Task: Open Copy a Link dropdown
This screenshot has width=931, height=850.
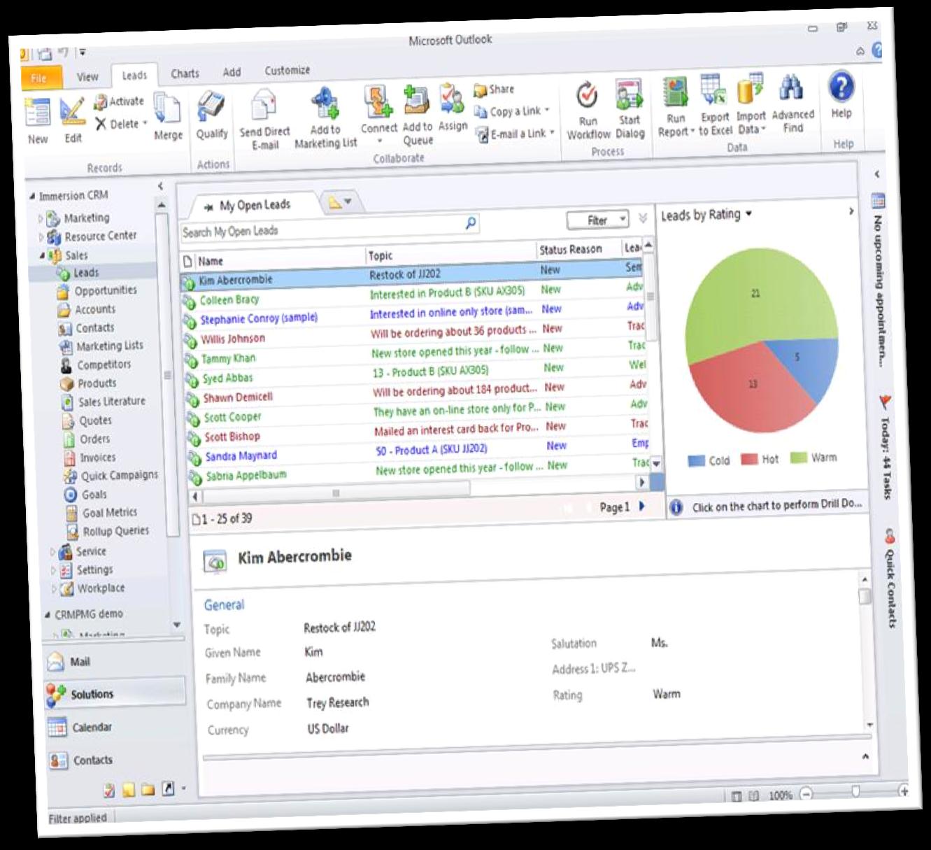Action: pos(546,110)
